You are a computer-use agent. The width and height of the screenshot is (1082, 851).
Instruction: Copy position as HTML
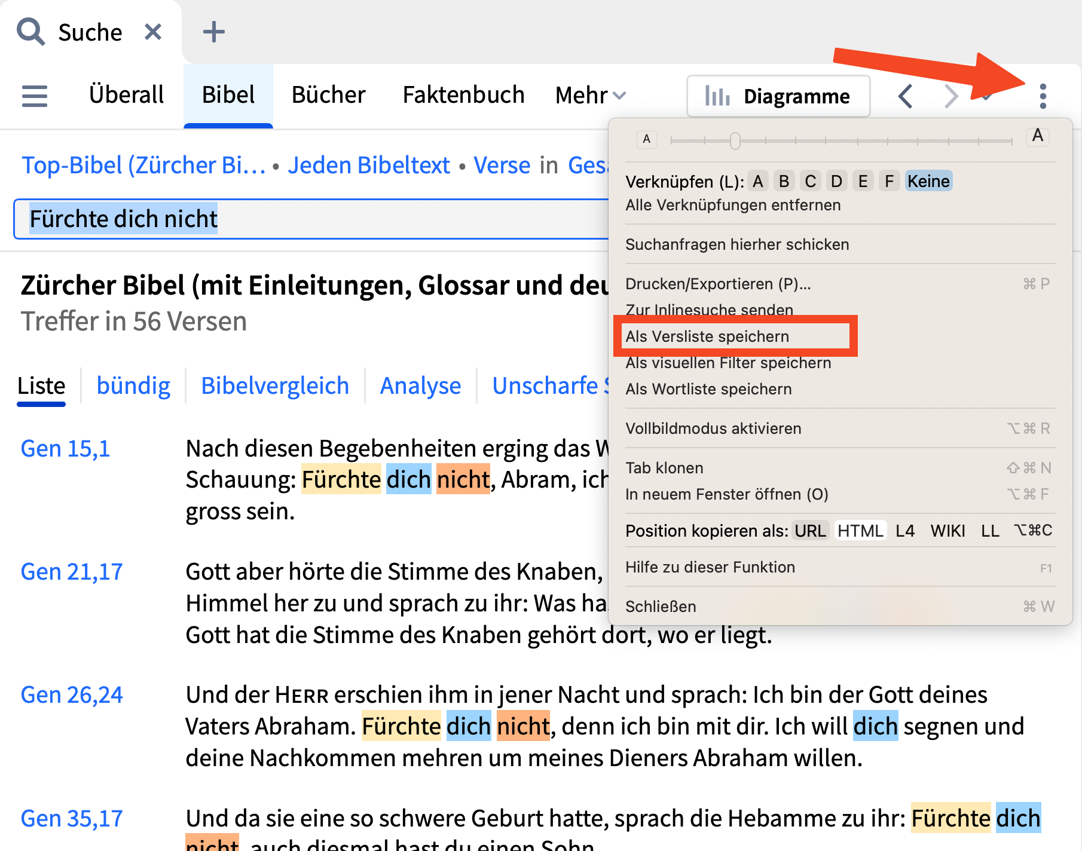coord(860,531)
